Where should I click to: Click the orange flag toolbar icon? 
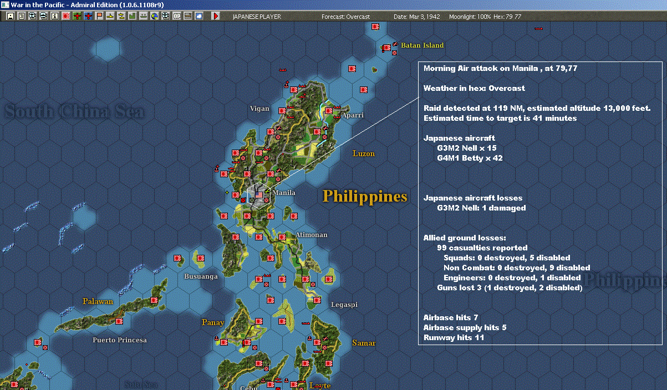point(99,16)
